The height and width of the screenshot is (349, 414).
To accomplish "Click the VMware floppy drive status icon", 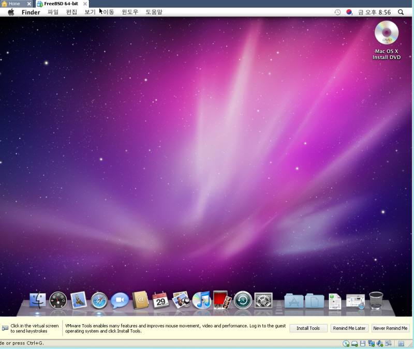I will pyautogui.click(x=363, y=343).
